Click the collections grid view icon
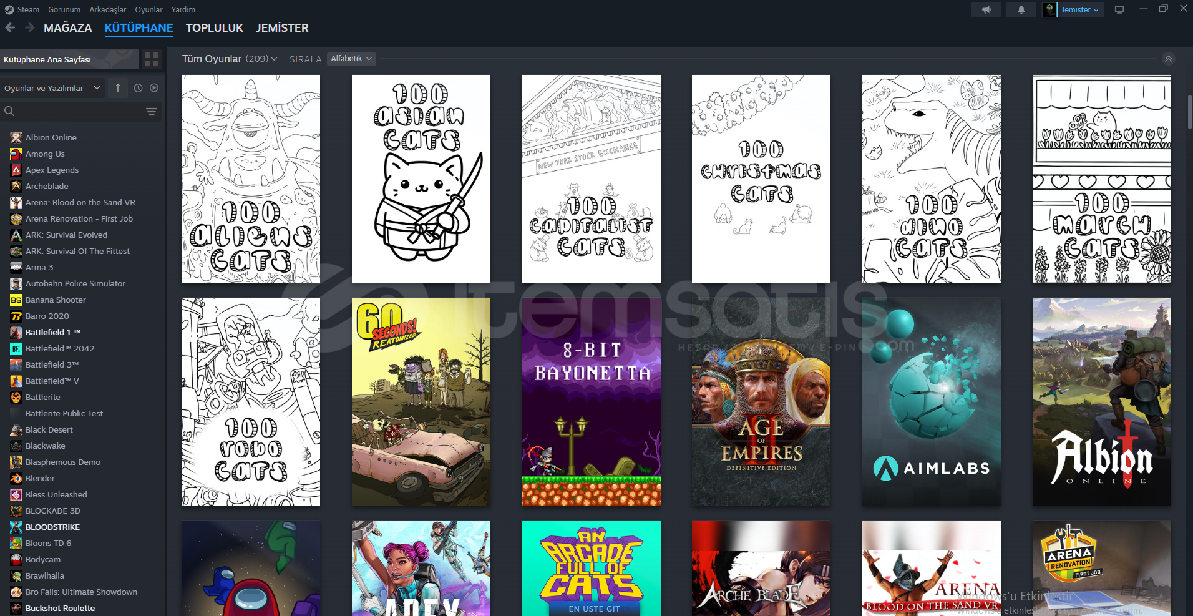This screenshot has height=616, width=1193. (x=152, y=59)
